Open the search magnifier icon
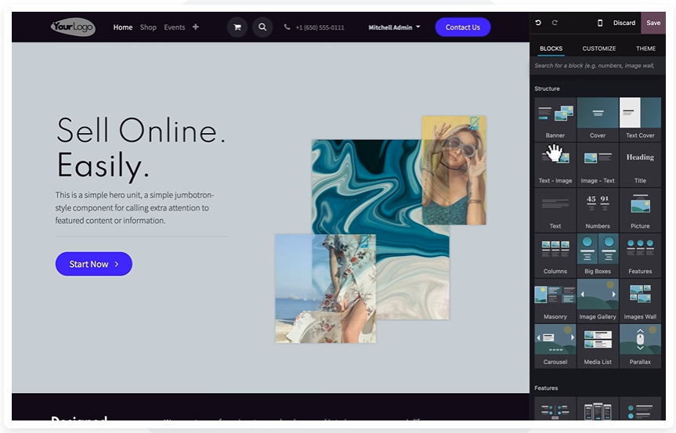This screenshot has height=433, width=676. [262, 27]
